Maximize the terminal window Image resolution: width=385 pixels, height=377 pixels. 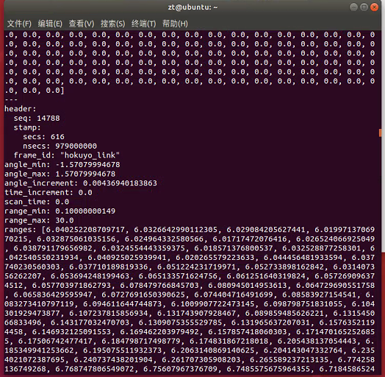tap(364, 7)
